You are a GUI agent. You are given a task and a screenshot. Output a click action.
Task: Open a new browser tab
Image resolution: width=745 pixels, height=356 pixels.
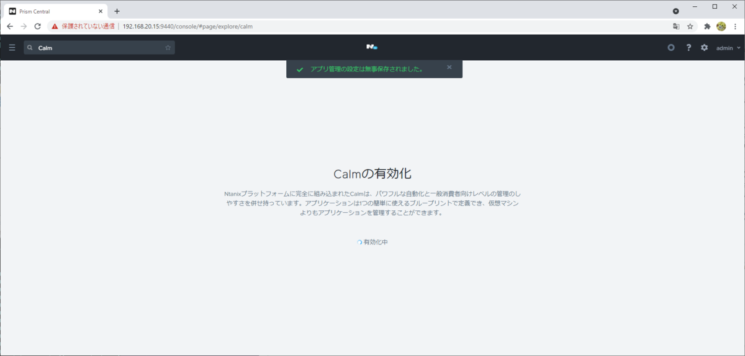pyautogui.click(x=117, y=11)
